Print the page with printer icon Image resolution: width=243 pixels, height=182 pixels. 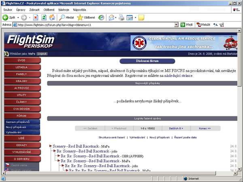122,17
